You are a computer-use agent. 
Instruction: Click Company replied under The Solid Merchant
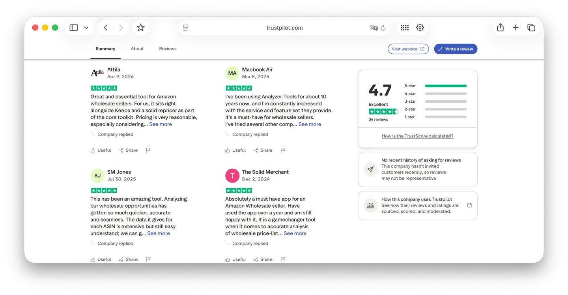tap(250, 244)
